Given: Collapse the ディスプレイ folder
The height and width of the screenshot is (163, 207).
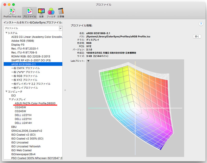Looking at the screenshot, I should (10, 99).
